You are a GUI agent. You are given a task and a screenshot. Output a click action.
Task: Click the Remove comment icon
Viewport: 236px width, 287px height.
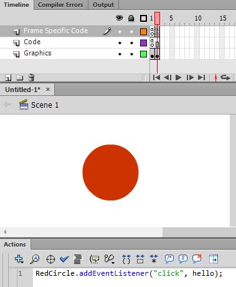click(197, 259)
